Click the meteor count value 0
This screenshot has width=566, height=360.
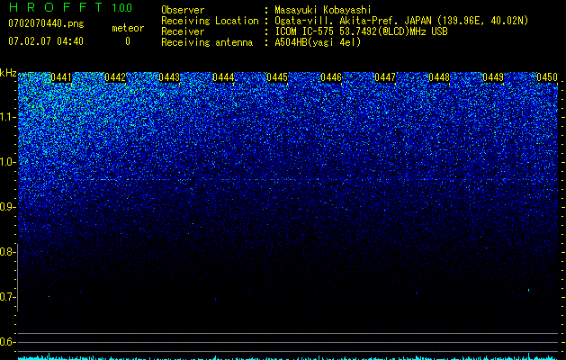point(128,41)
